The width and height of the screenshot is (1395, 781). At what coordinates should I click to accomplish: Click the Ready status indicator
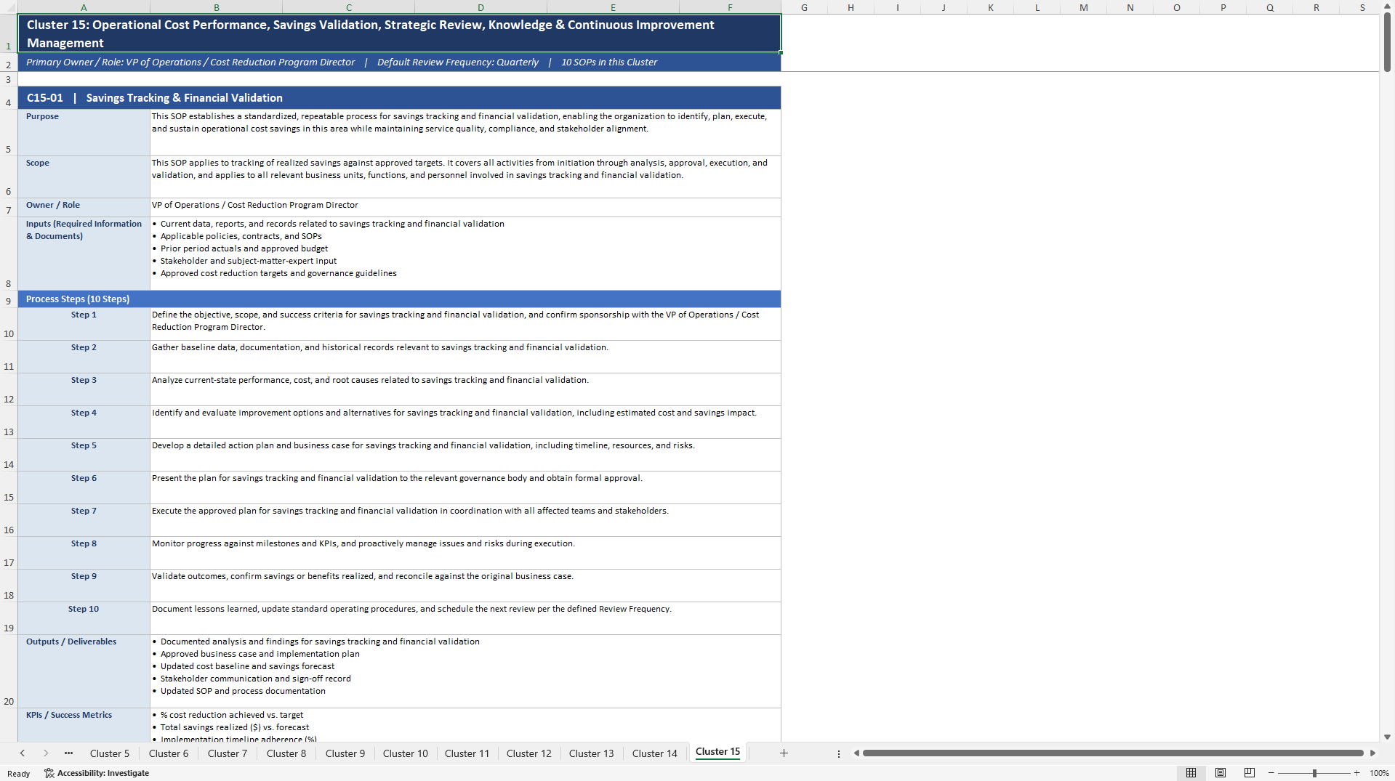[x=19, y=773]
